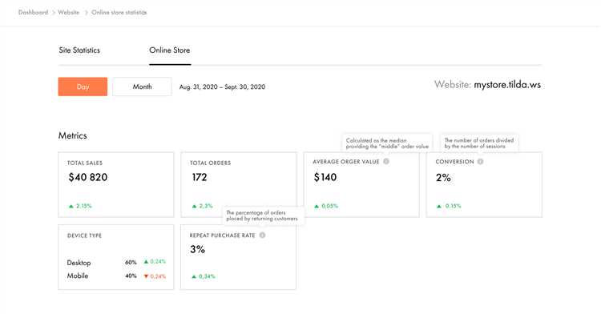Click green arrow under Repeat Purchase Rate value
This screenshot has height=314, width=601.
point(194,276)
